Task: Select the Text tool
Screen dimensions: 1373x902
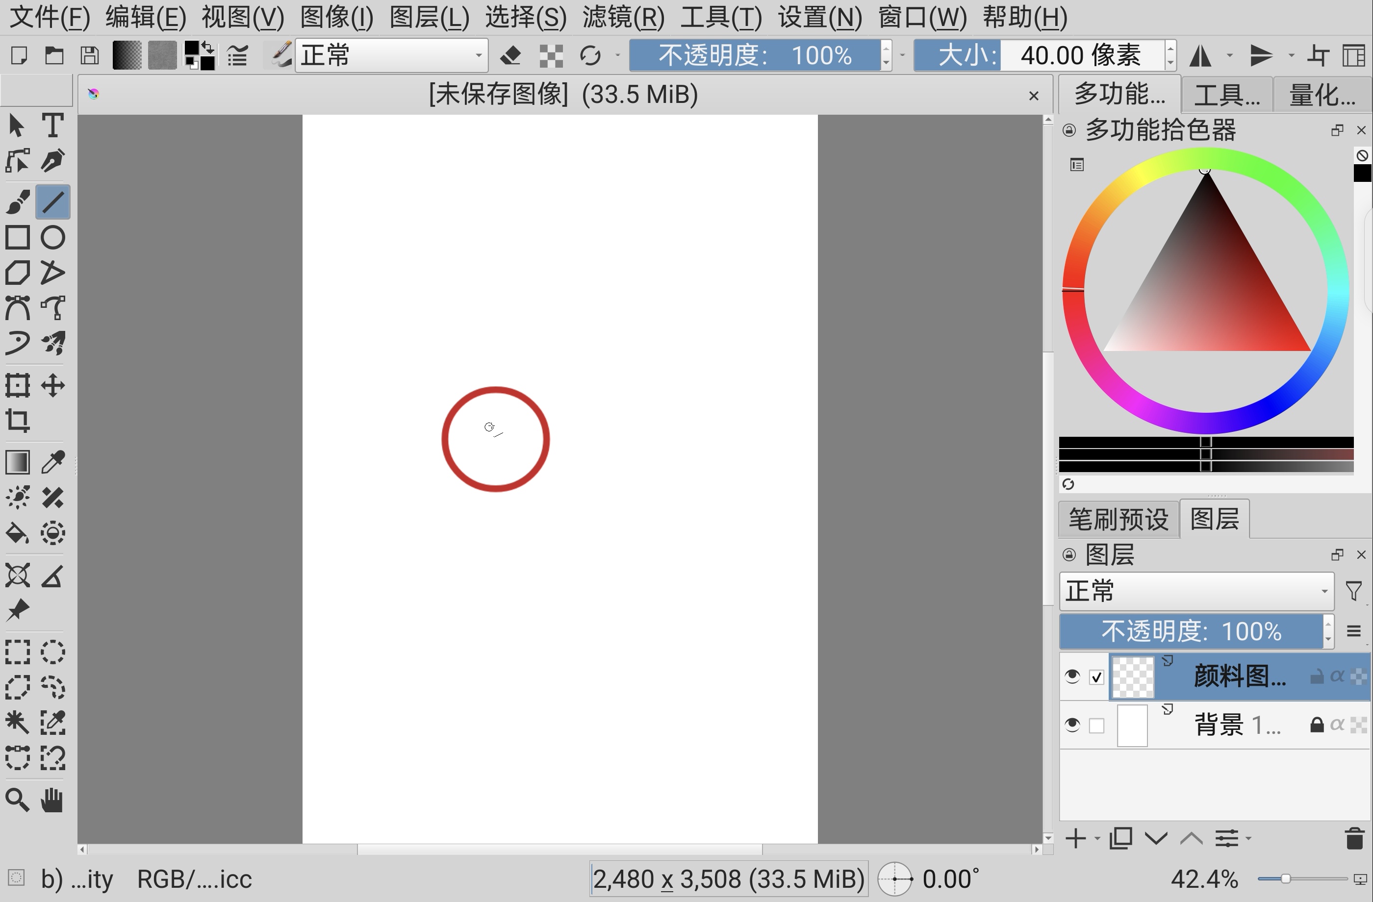Action: tap(52, 125)
